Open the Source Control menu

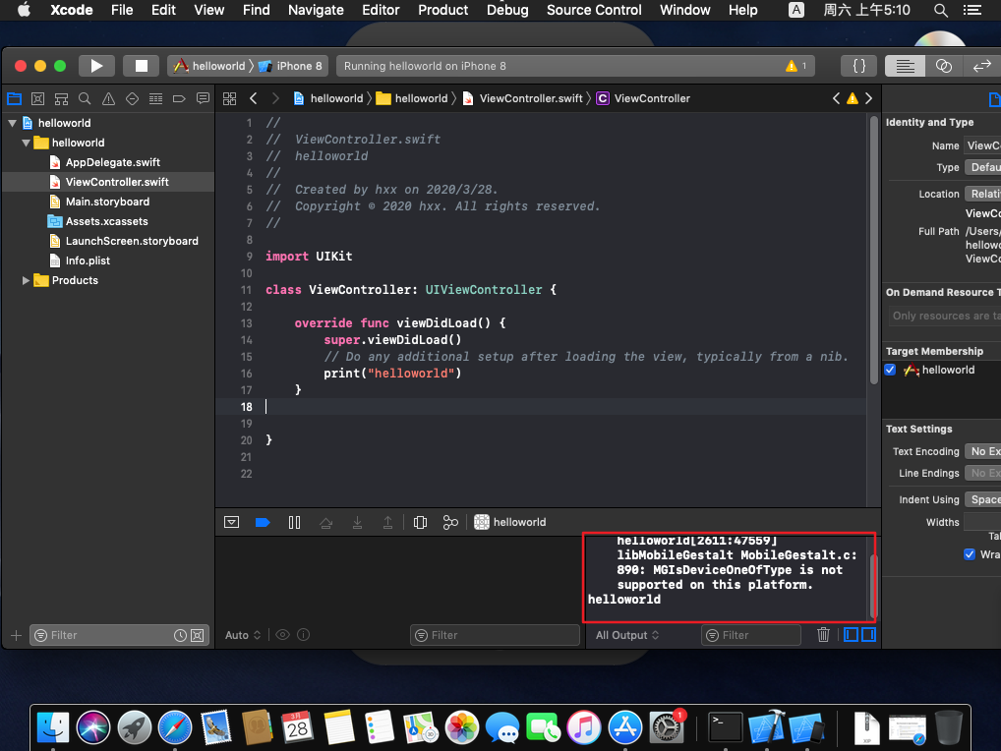(594, 10)
